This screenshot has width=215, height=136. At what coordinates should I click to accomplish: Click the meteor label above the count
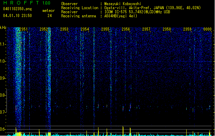click(49, 11)
